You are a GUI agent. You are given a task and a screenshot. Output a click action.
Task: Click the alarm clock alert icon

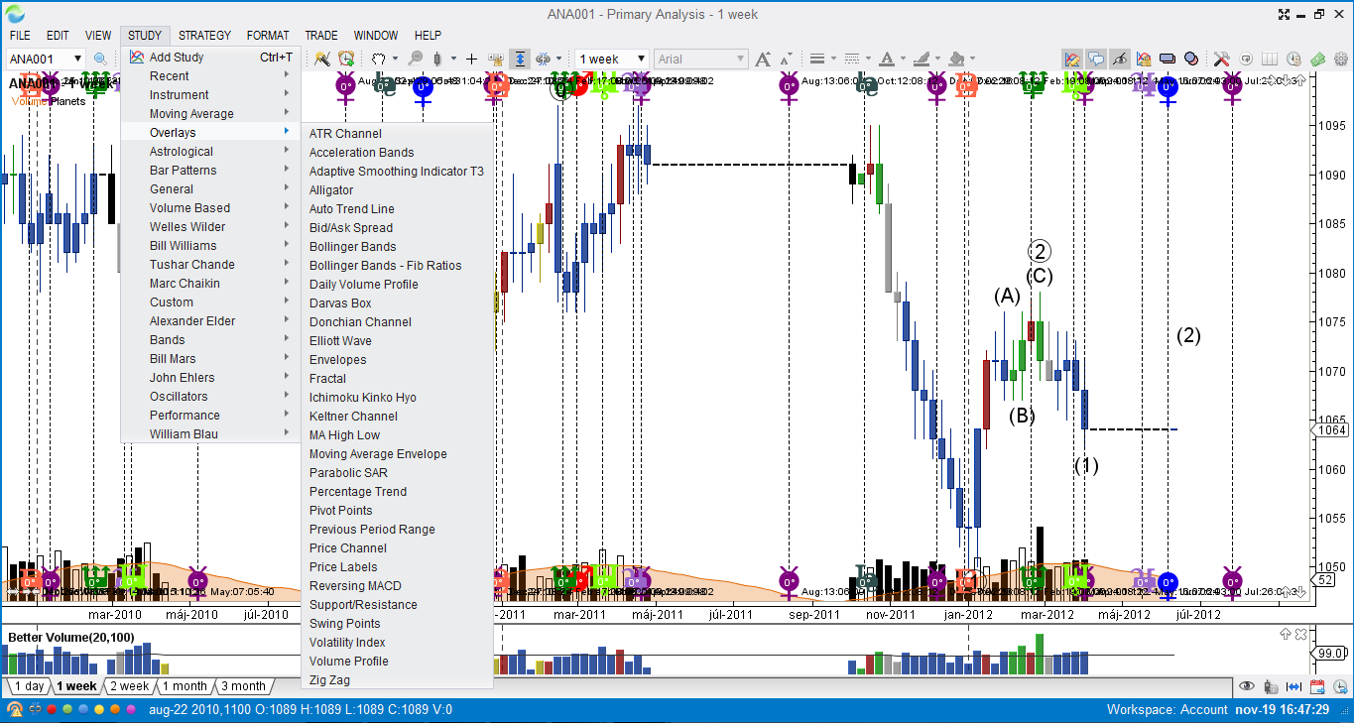click(346, 60)
